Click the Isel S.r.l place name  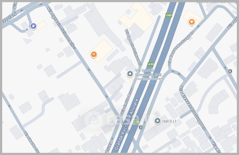[x=169, y=121]
